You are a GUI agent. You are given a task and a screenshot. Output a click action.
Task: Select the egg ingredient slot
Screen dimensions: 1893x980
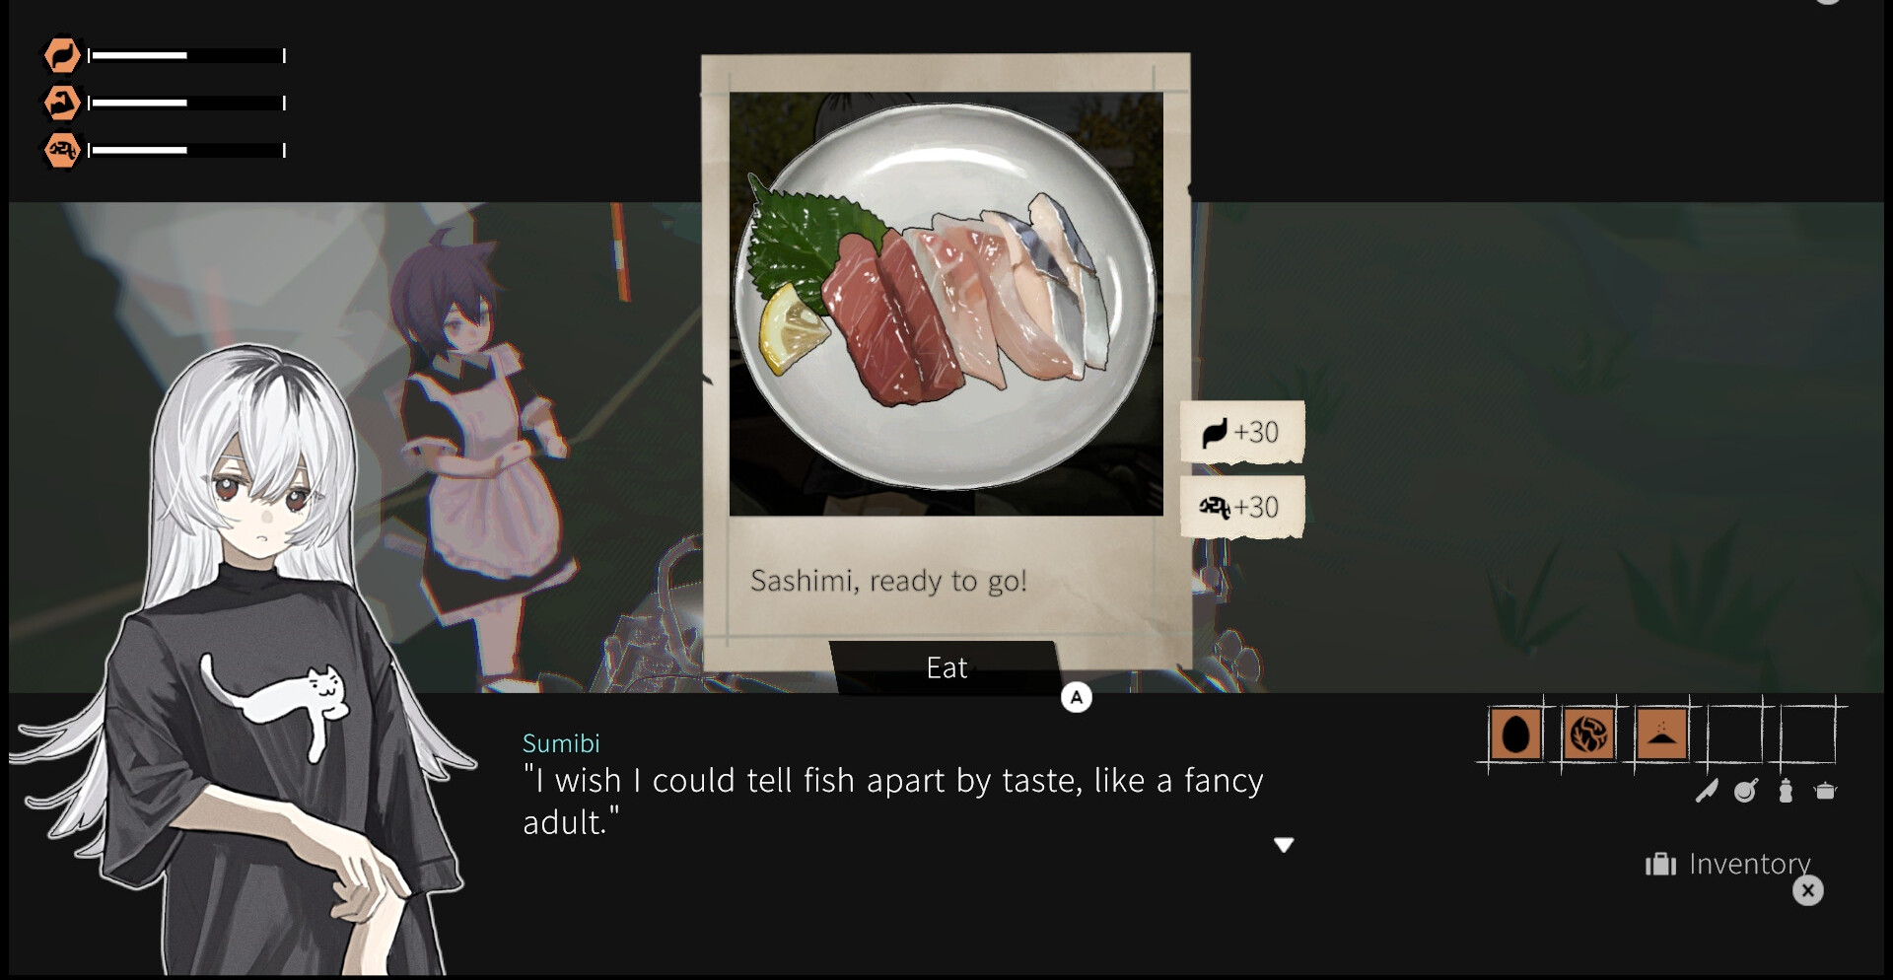pyautogui.click(x=1516, y=734)
